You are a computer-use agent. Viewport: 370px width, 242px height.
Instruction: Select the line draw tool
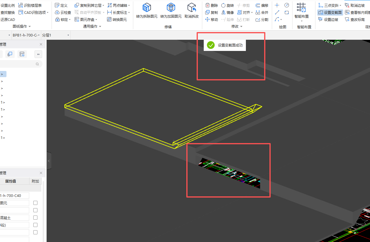pyautogui.click(x=277, y=12)
